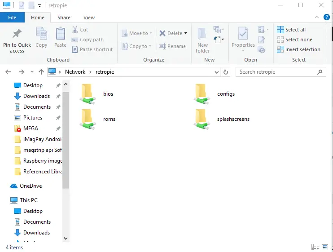Image resolution: width=333 pixels, height=252 pixels.
Task: Click navigation pane scroll up arrow
Action: point(66,84)
